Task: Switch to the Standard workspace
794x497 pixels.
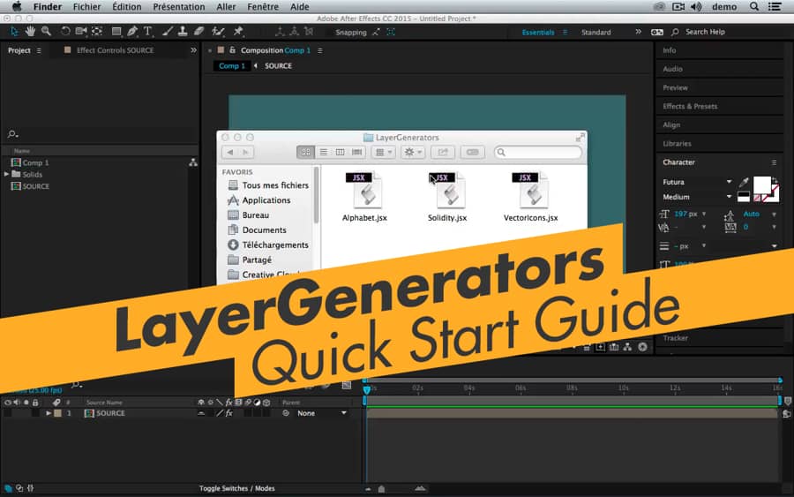Action: [x=596, y=32]
